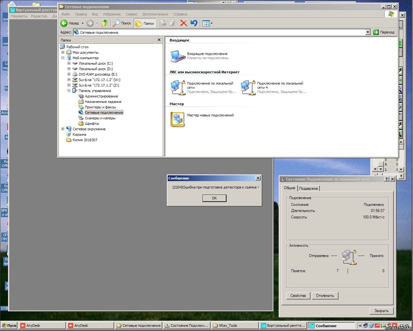413x331 pixels.
Task: Close the Папки side panel
Action: tap(159, 40)
